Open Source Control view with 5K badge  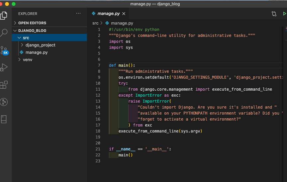pos(4,50)
